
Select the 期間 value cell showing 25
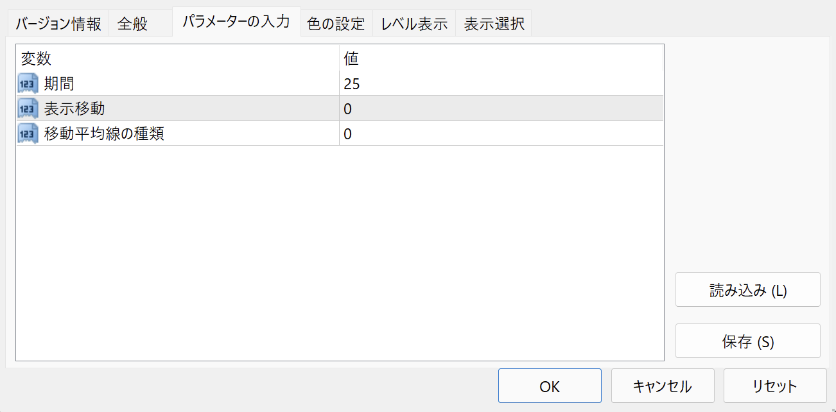point(501,83)
